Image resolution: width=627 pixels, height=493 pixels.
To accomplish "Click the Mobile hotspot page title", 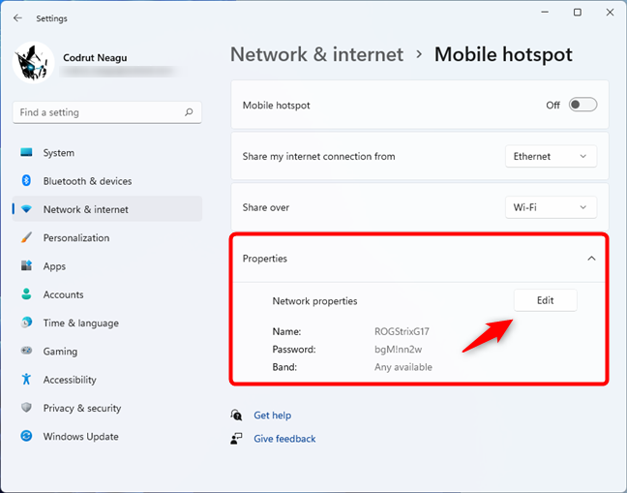I will coord(503,54).
